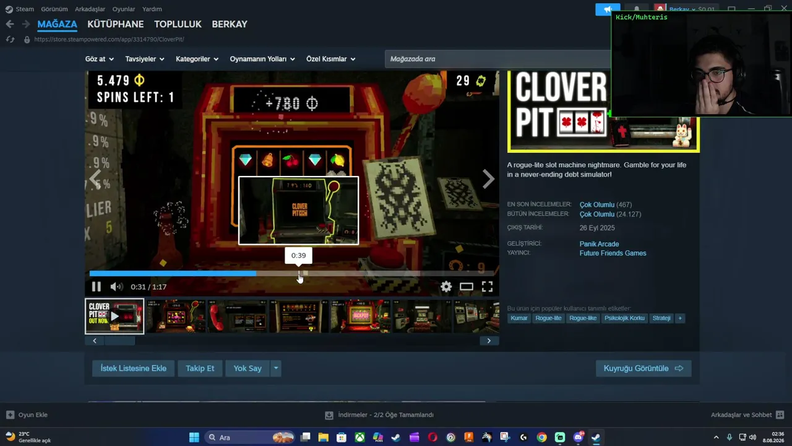This screenshot has height=446, width=792.
Task: Open developer Panik Arcade link
Action: pyautogui.click(x=599, y=244)
